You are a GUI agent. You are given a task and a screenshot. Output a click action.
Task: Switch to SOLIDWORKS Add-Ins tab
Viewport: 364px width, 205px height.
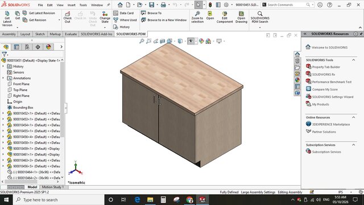click(x=96, y=34)
